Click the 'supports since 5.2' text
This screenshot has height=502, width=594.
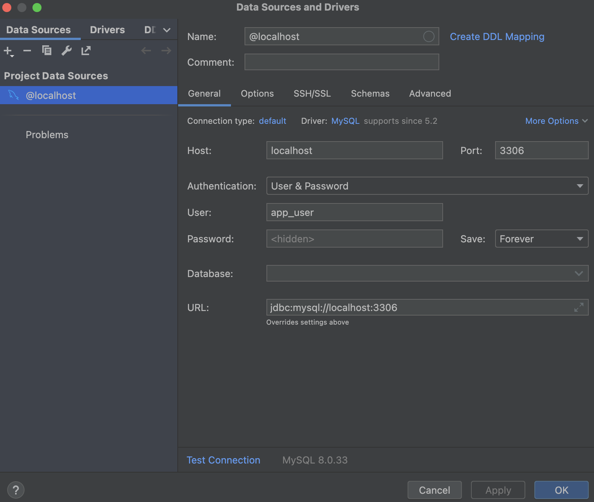[x=400, y=121]
